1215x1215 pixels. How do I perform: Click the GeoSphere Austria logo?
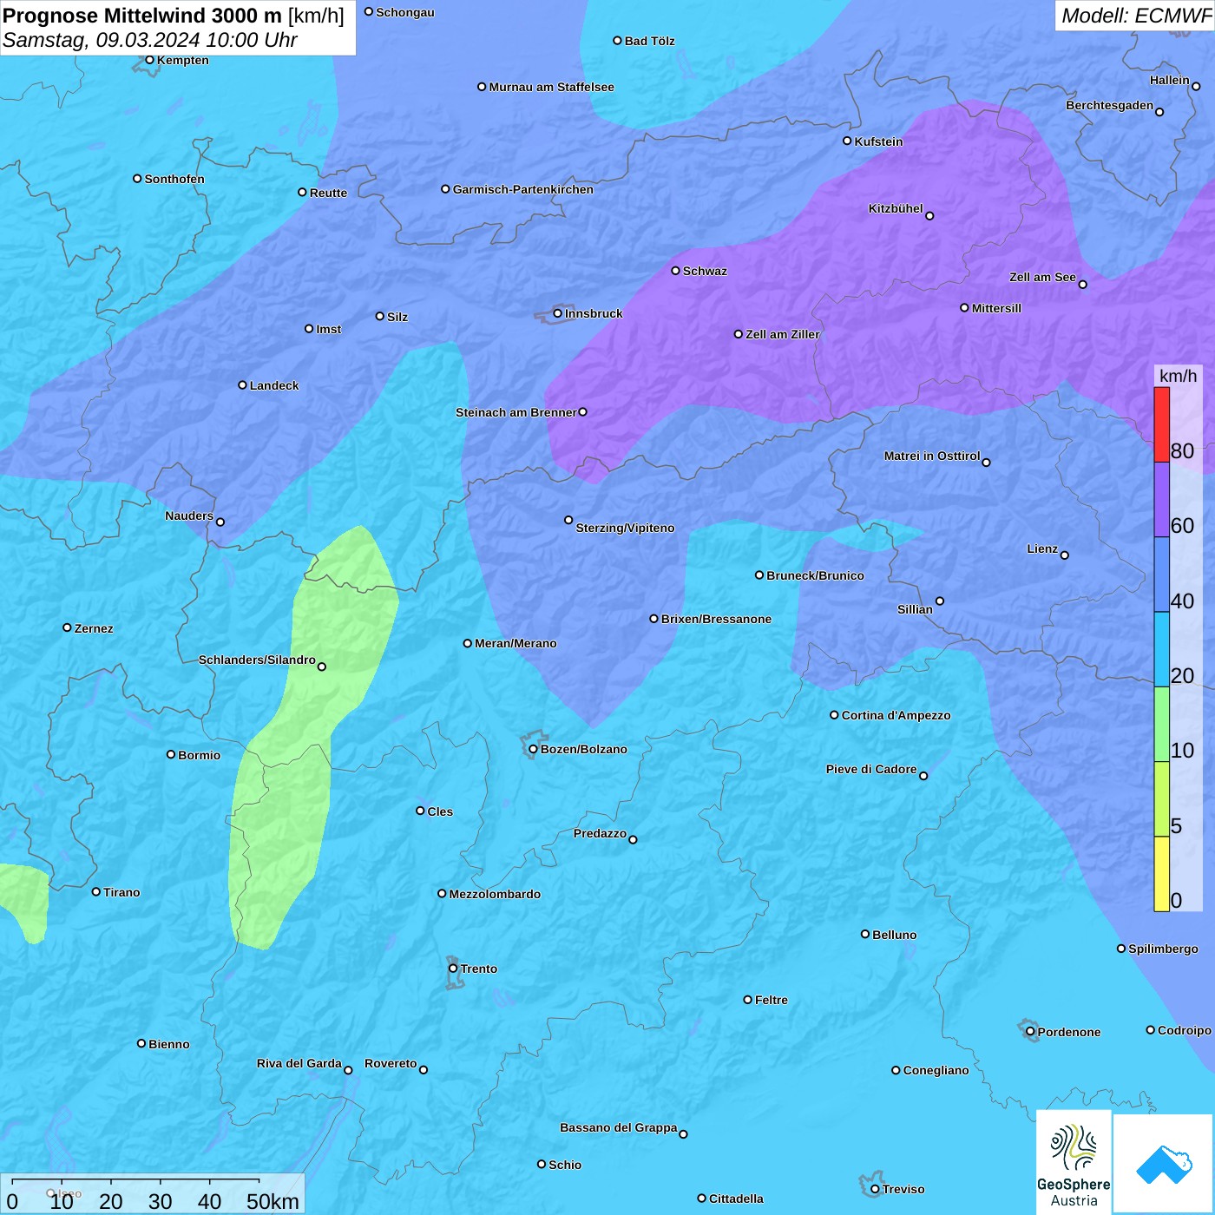[x=1074, y=1161]
